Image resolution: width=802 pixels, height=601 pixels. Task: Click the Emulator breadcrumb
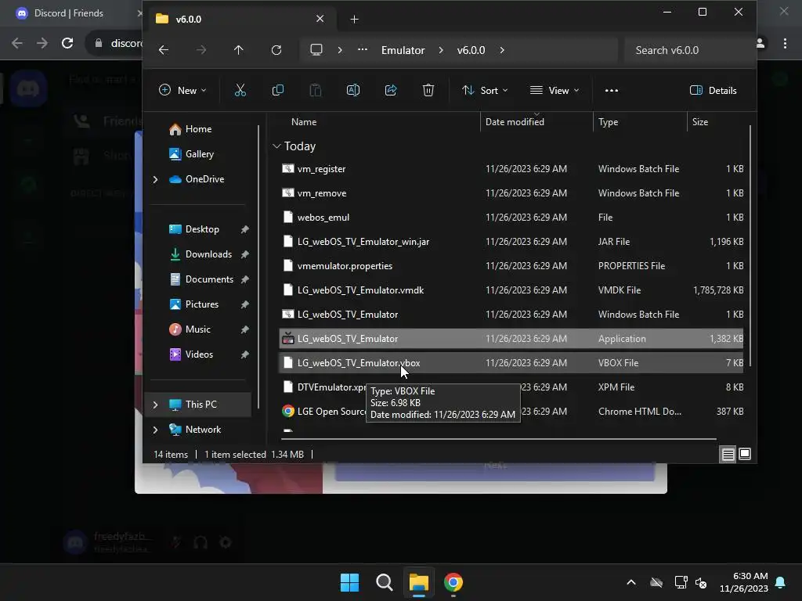tap(403, 50)
